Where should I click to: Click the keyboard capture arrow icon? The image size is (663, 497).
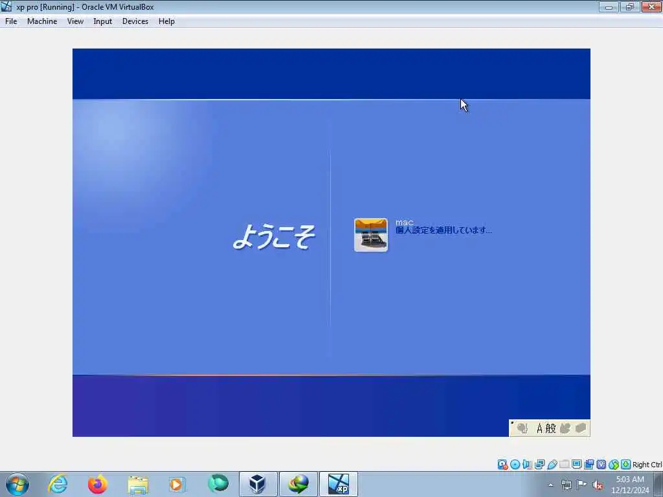626,465
